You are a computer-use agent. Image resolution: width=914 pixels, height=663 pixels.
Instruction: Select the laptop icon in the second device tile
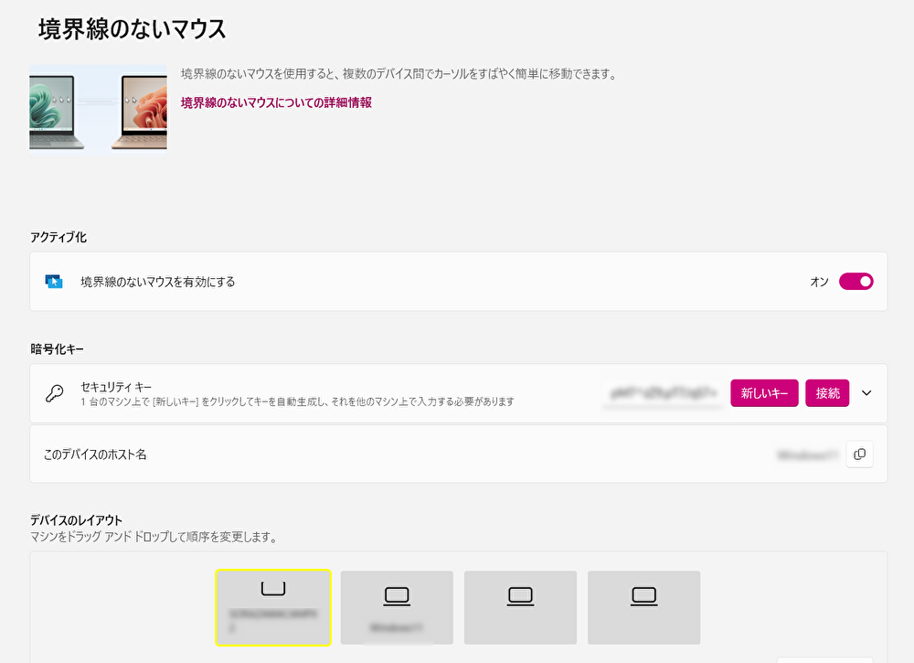tap(397, 596)
